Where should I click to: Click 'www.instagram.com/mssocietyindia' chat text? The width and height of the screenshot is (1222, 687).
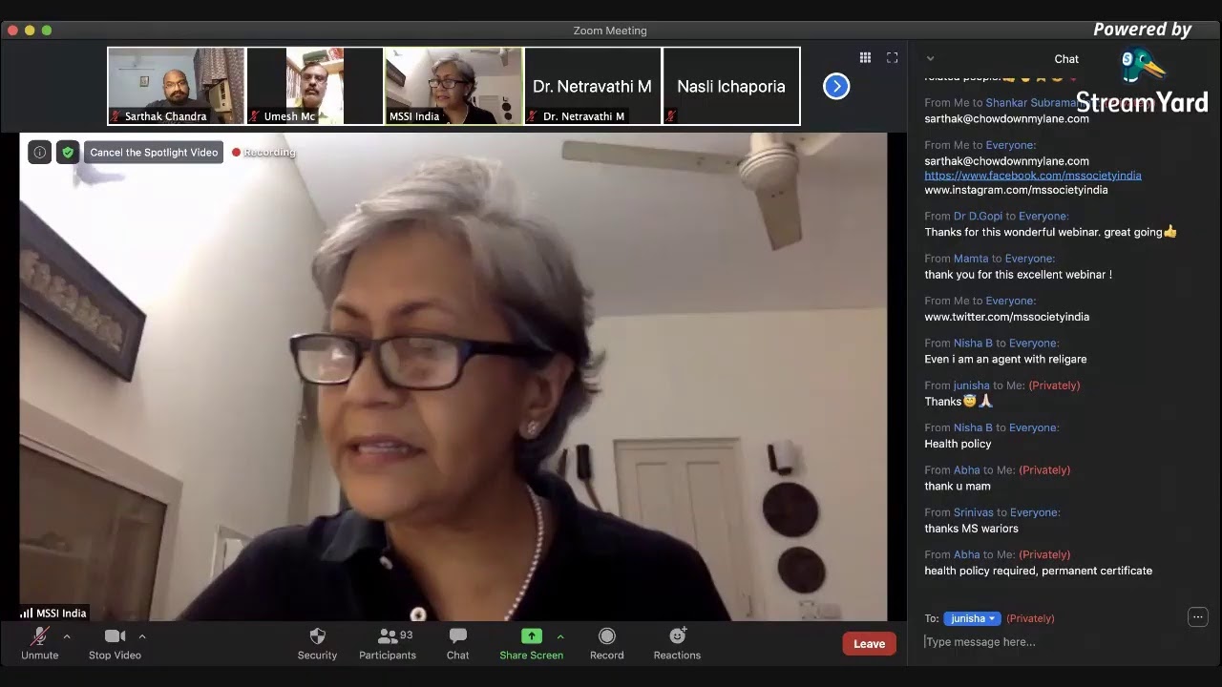point(1016,190)
